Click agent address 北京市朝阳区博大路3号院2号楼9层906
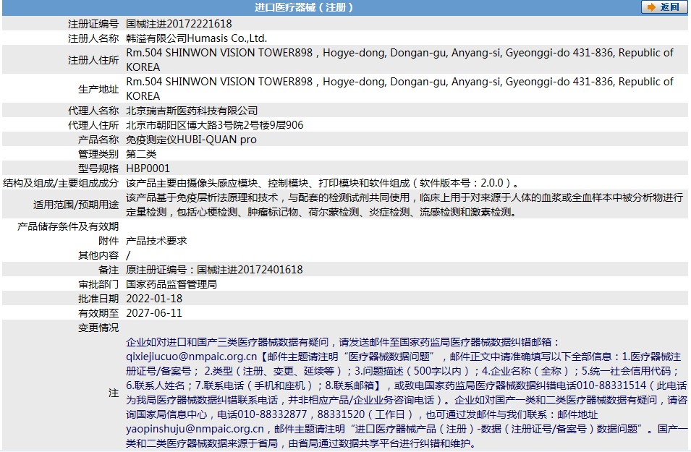The height and width of the screenshot is (452, 691). (215, 125)
